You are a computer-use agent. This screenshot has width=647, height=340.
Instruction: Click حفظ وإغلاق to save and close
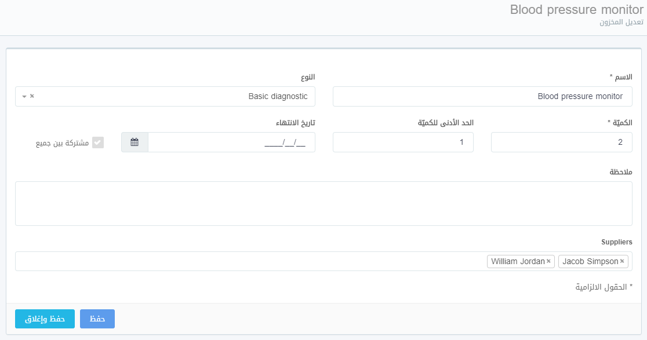pos(45,319)
